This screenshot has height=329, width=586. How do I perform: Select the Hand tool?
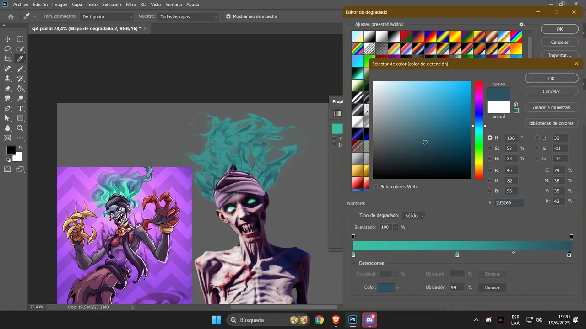[7, 128]
